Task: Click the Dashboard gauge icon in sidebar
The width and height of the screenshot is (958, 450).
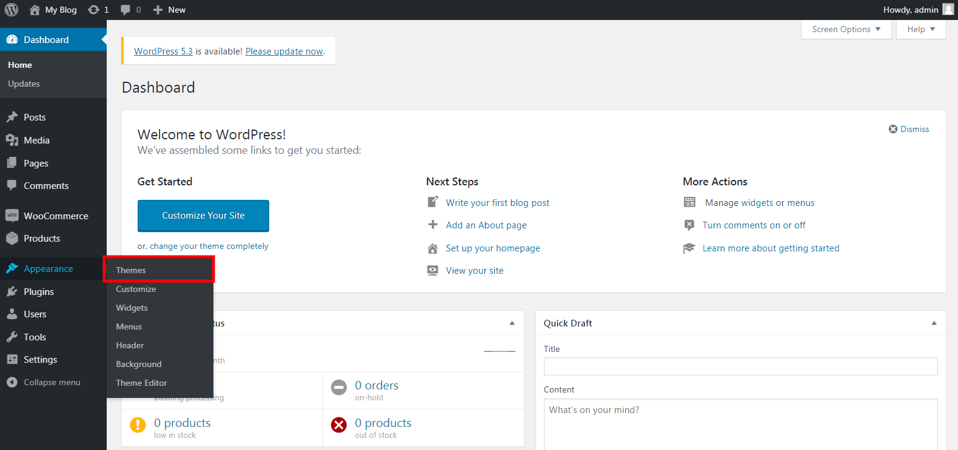Action: (x=12, y=40)
